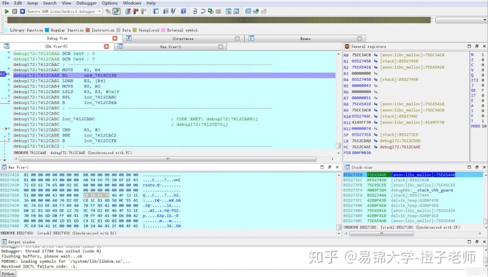Click the External symbol legend swatch
Screen dimensions: 488x277
pos(163,31)
